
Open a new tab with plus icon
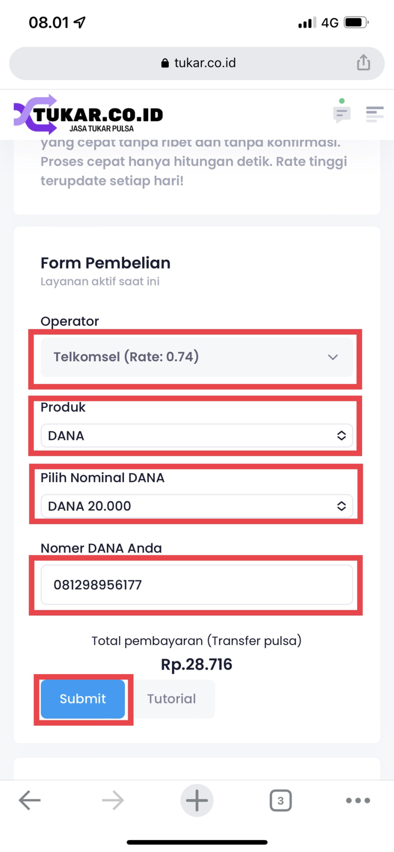[197, 800]
